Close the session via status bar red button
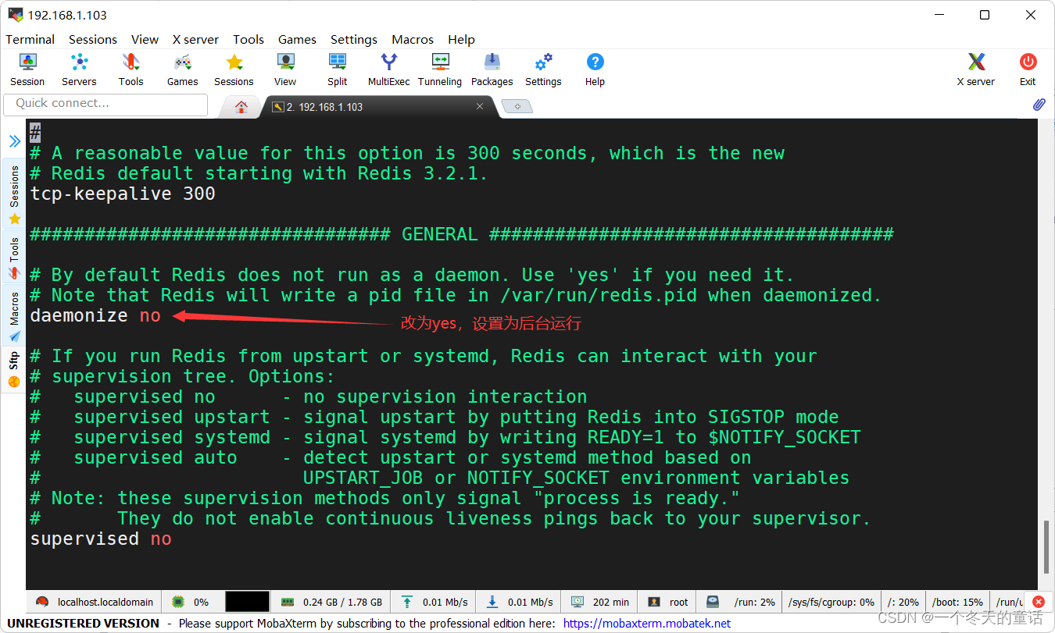 click(1038, 601)
